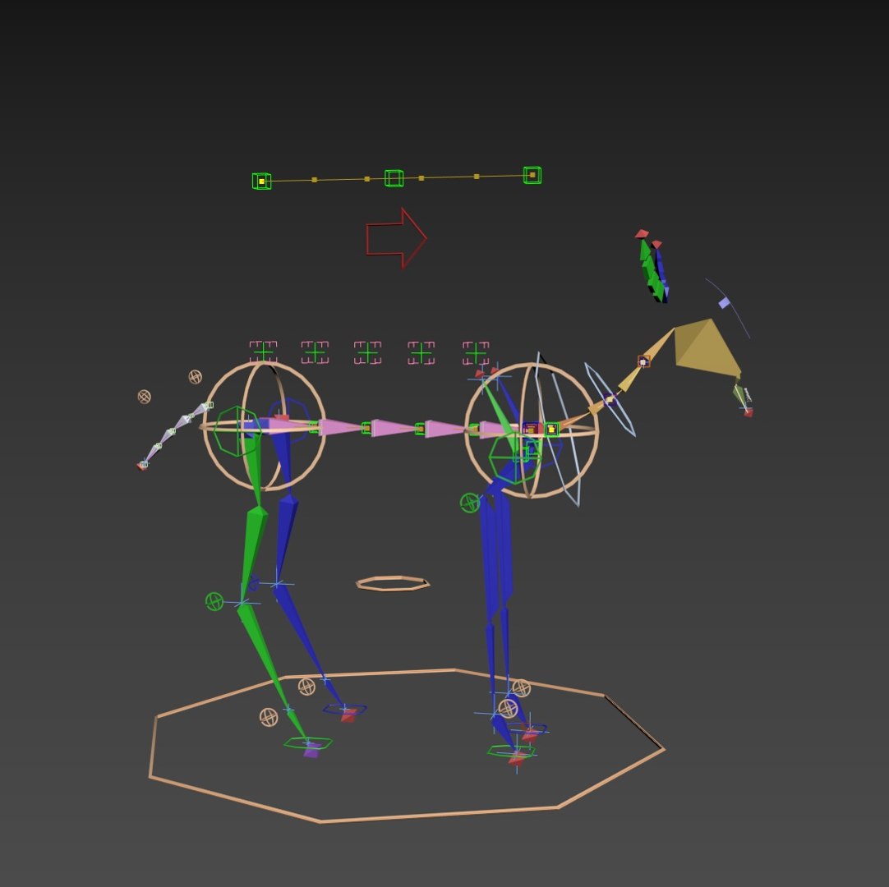Pick the second pink cross helper in the row

pyautogui.click(x=316, y=352)
